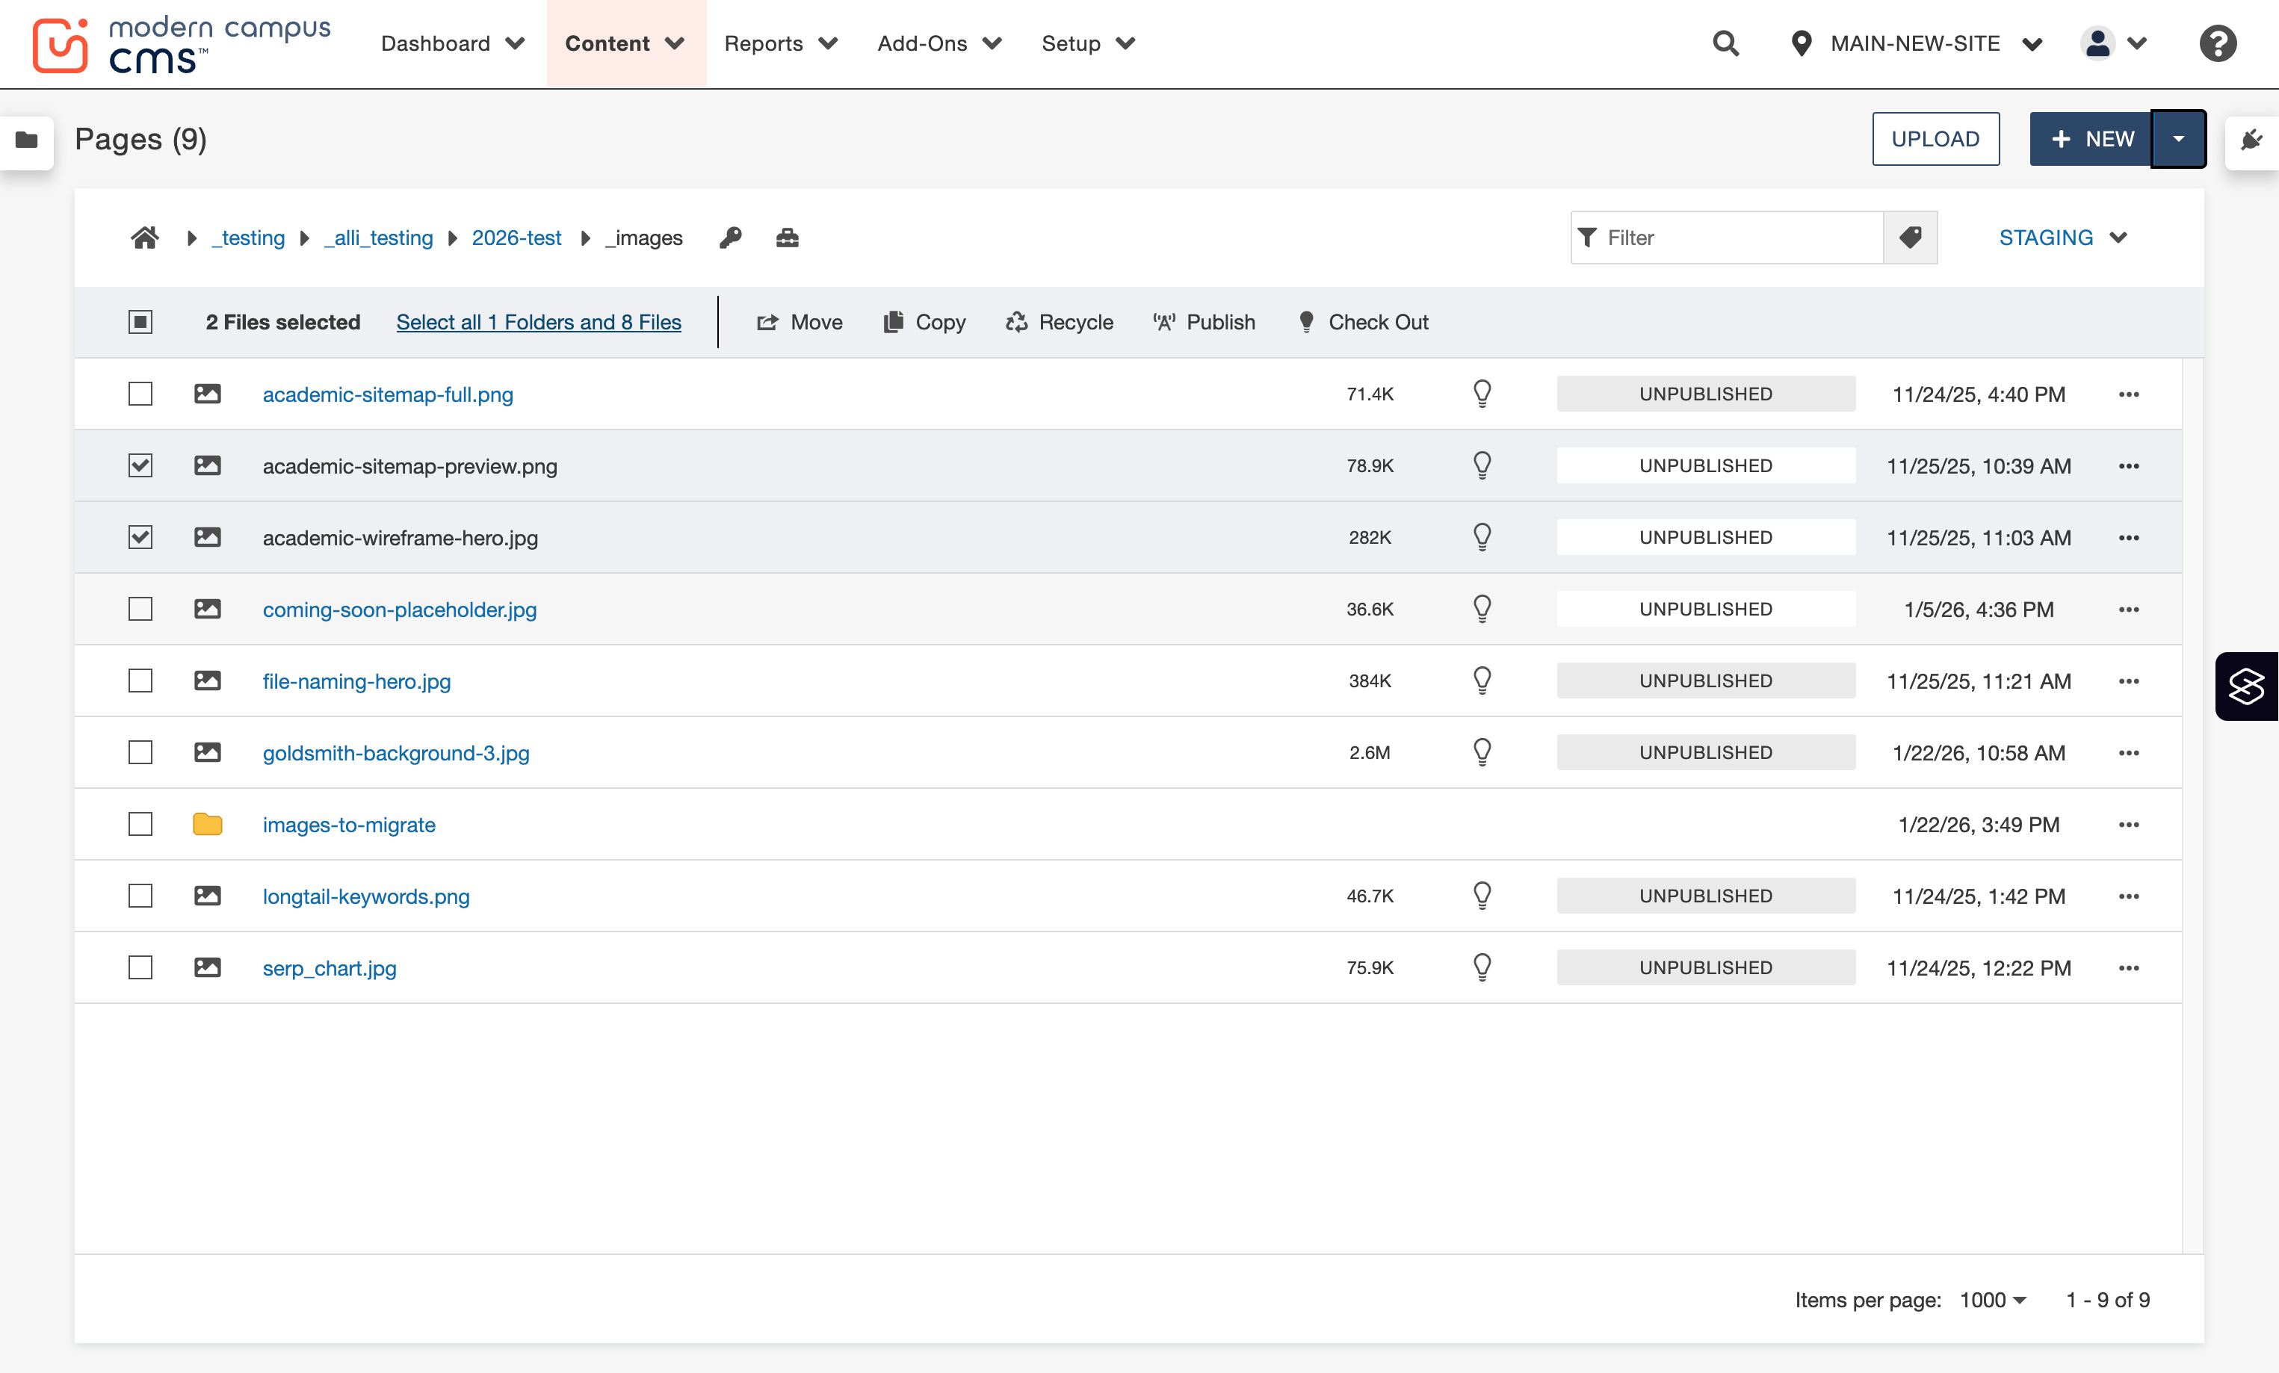Select the file-naming-hero.jpg checkbox

[140, 681]
